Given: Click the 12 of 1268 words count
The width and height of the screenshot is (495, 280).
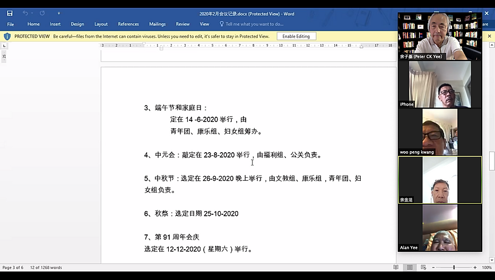Looking at the screenshot, I should coord(46,267).
